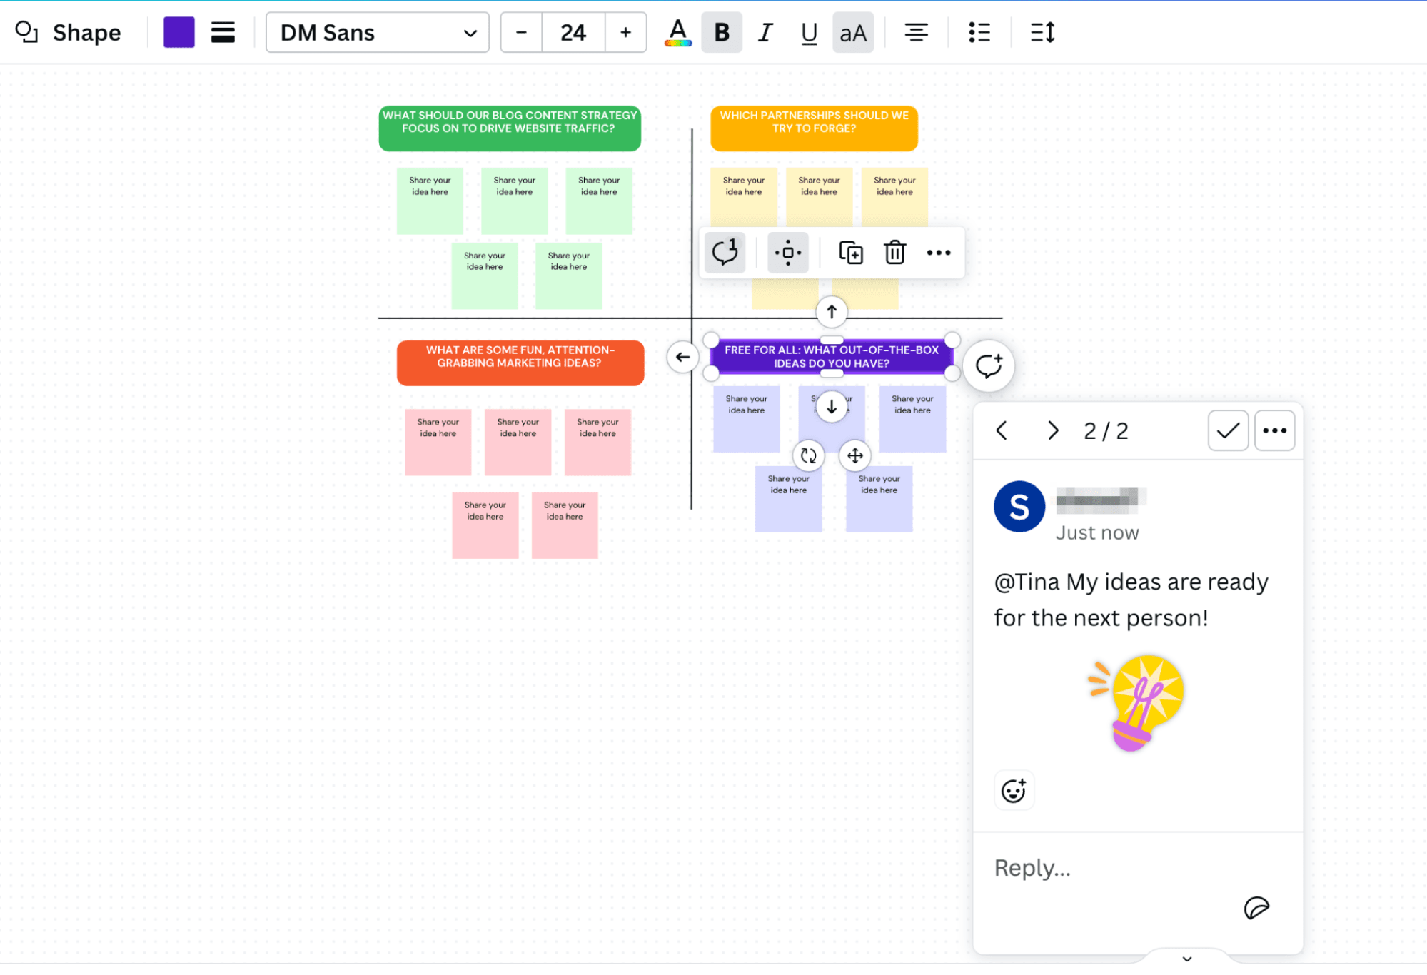
Task: Open the comment options menu
Action: (x=1274, y=430)
